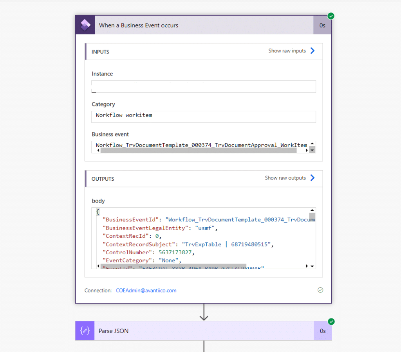Expand the Parse JSON action card
This screenshot has width=401, height=352.
tap(204, 330)
